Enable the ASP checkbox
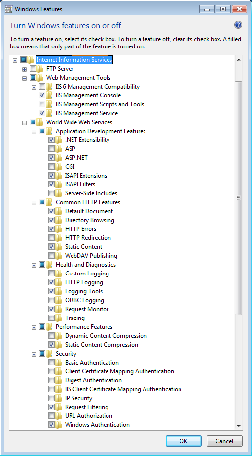This screenshot has height=456, width=252. click(51, 149)
